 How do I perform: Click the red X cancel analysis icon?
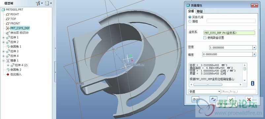point(249,99)
